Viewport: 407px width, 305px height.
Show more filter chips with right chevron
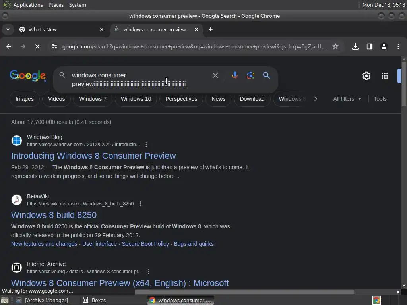tap(315, 99)
